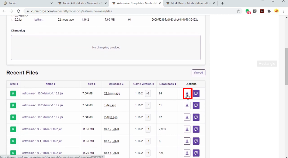Install astromine-1.9.1 via Twitch button

tap(196, 141)
